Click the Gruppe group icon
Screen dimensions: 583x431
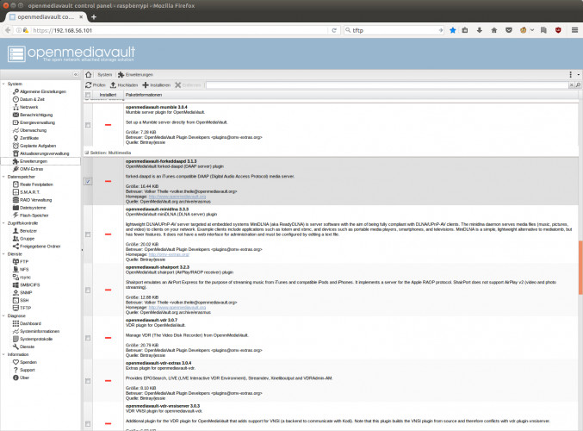(x=16, y=239)
